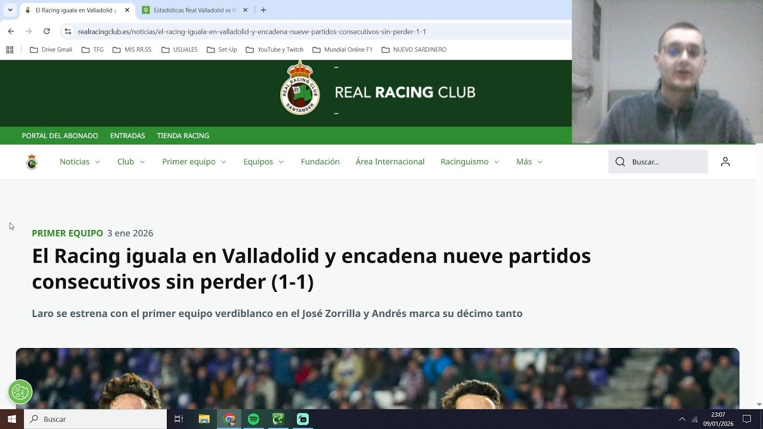Screen dimensions: 763x429
Task: Show hidden system tray icons
Action: coord(682,419)
